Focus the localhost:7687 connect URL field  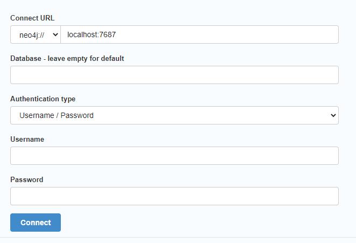[200, 34]
